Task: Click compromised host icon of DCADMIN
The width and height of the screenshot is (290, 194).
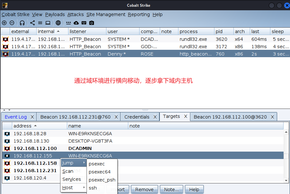Action: pos(7,148)
